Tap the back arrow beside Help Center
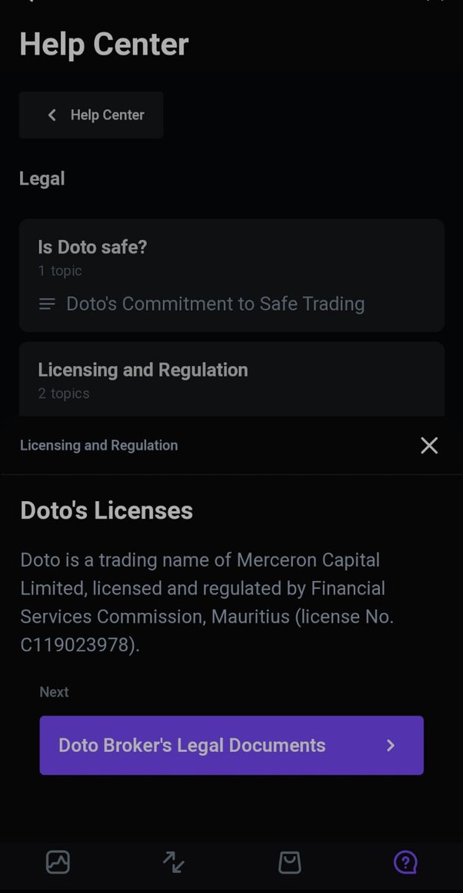Screen dimensions: 463x893 [x=52, y=115]
